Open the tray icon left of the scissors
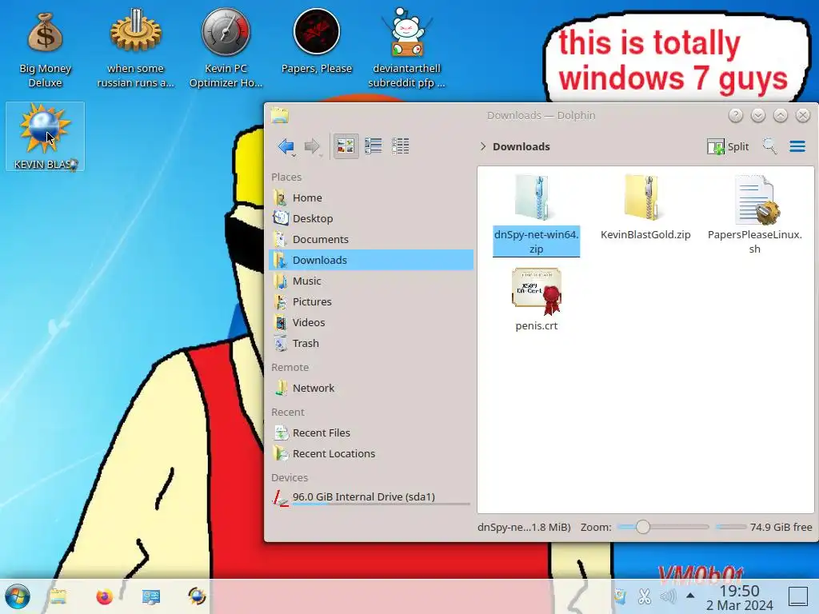819x614 pixels. [x=620, y=596]
